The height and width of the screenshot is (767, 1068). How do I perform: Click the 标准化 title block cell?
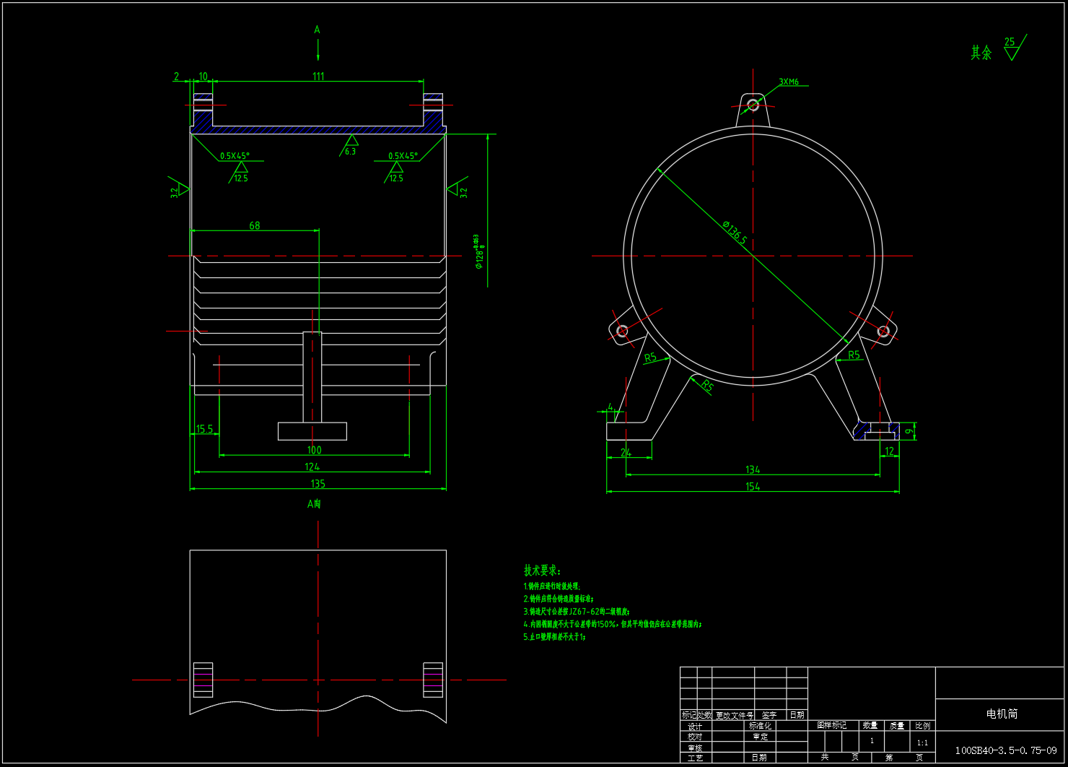[760, 726]
